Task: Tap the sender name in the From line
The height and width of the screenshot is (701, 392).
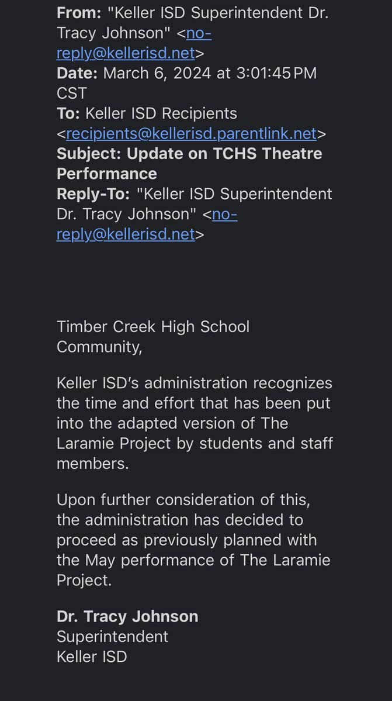Action: [192, 22]
